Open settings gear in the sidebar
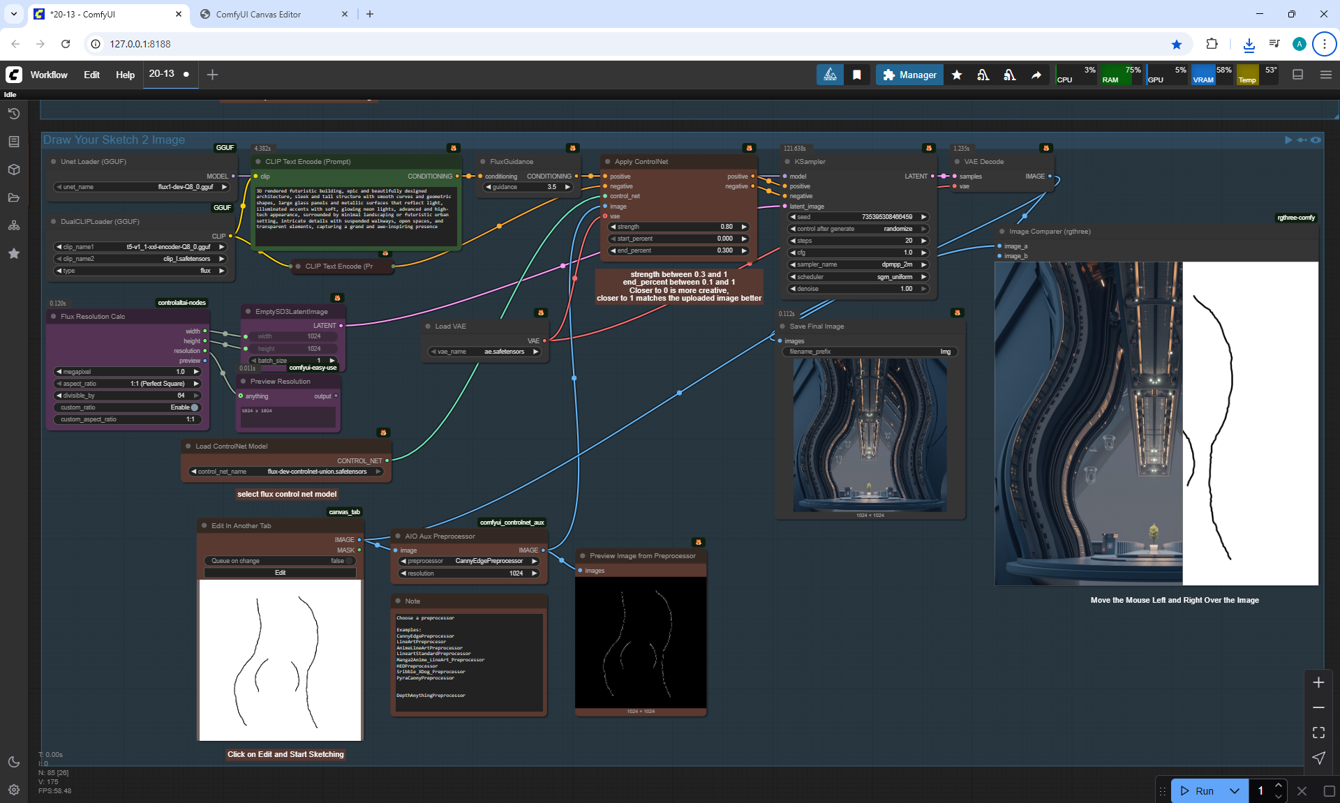 pos(14,790)
